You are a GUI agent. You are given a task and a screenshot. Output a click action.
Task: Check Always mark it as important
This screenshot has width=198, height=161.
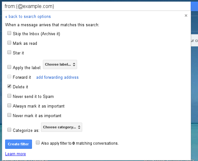(9, 106)
